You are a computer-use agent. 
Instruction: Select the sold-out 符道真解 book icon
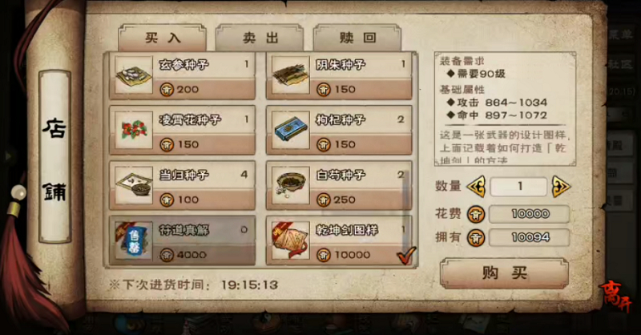click(x=134, y=240)
